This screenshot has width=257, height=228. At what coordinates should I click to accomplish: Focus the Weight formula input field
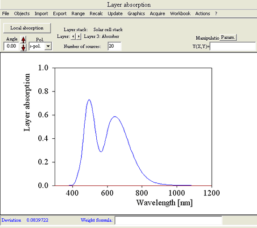[x=168, y=221]
